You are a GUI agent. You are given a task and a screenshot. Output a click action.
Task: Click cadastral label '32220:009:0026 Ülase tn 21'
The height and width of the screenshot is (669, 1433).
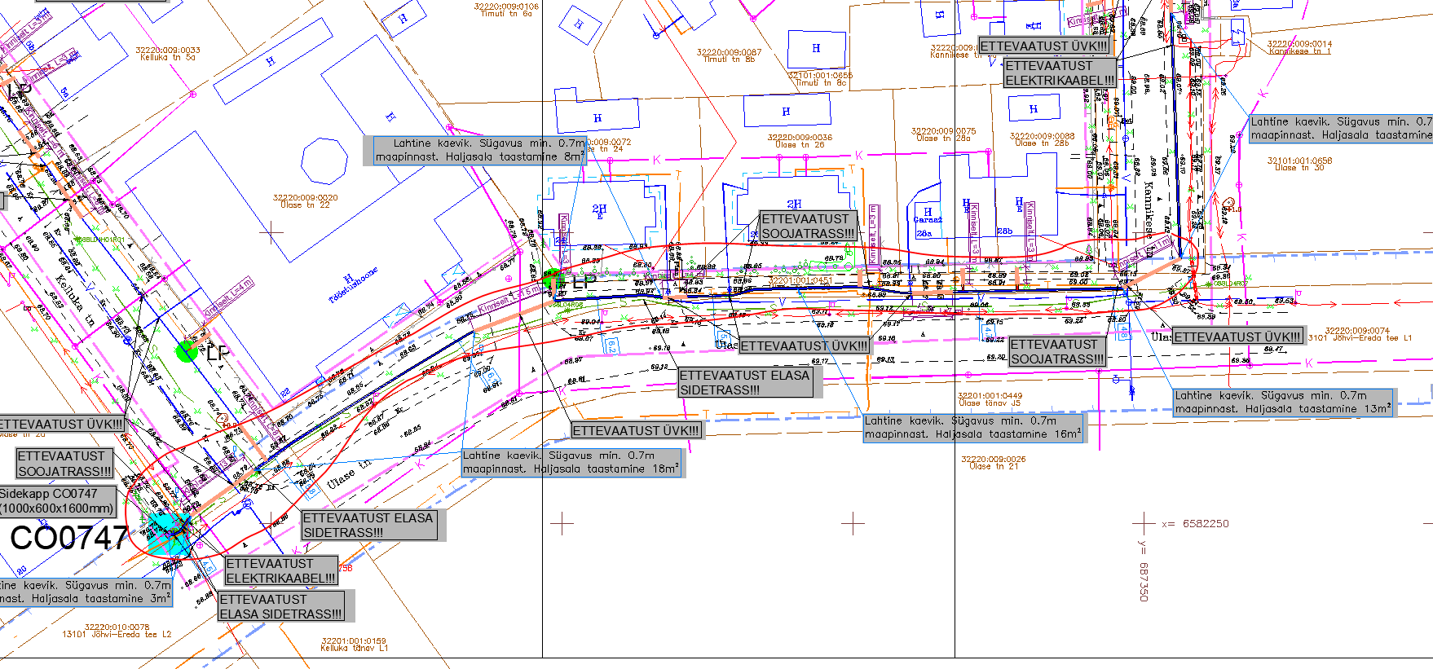pos(993,463)
